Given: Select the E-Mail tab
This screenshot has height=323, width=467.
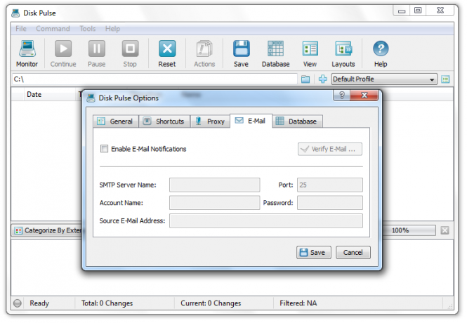Looking at the screenshot, I should (x=251, y=121).
